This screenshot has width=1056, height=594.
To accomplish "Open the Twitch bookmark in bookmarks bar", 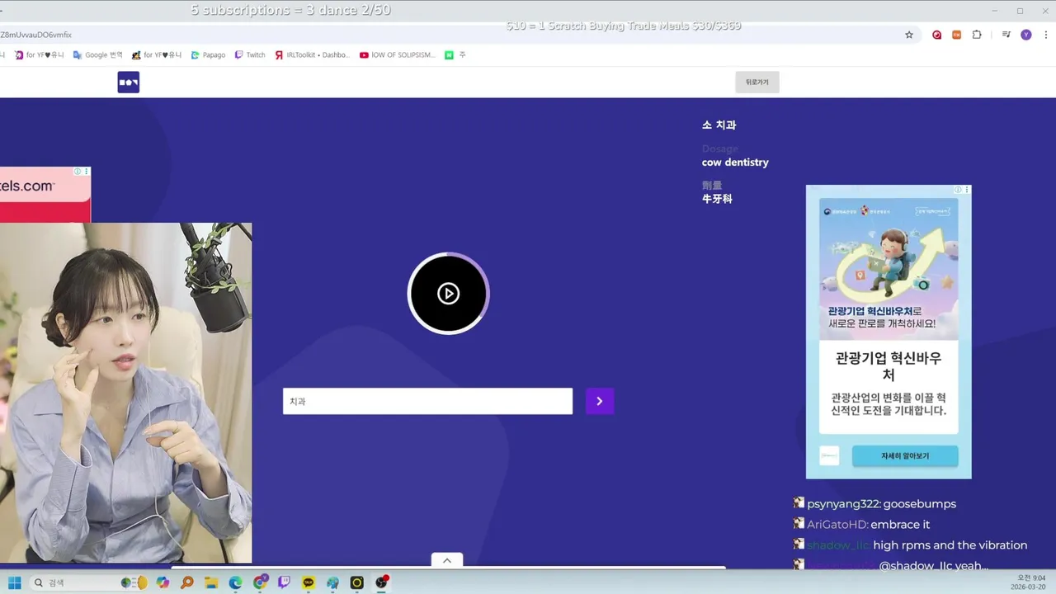I will click(x=250, y=55).
